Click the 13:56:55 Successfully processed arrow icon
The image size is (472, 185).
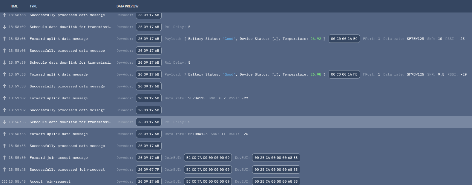pos(4,146)
